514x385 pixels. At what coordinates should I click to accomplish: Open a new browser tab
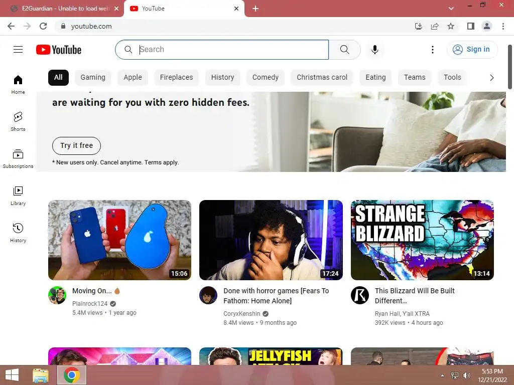coord(255,9)
